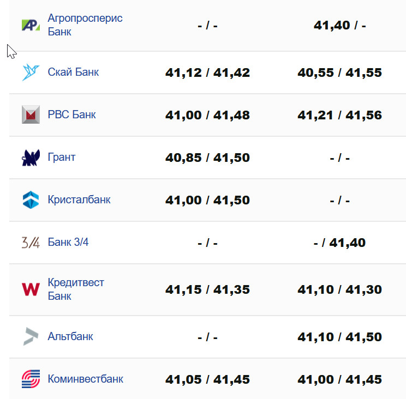Screen dimensions: 406x399
Task: Click the Альтбанк gray logo icon
Action: pos(31,336)
